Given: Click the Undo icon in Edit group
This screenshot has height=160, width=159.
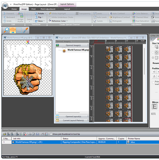Looking at the screenshot, I should (x=5, y=21).
